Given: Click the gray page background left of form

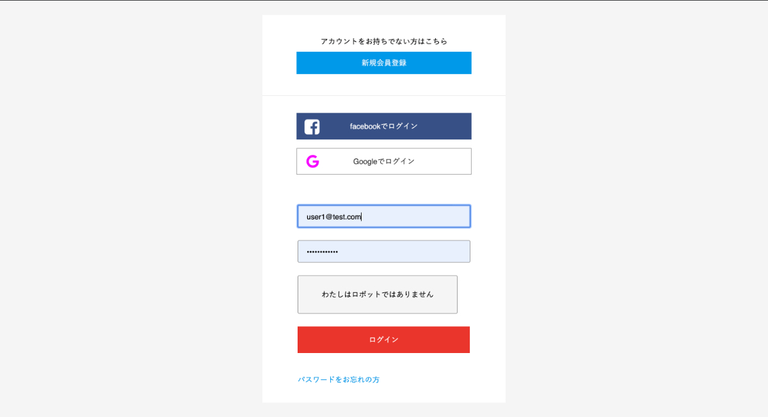Looking at the screenshot, I should [x=128, y=211].
